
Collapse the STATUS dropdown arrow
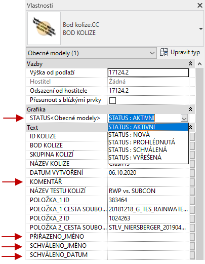tap(184, 118)
